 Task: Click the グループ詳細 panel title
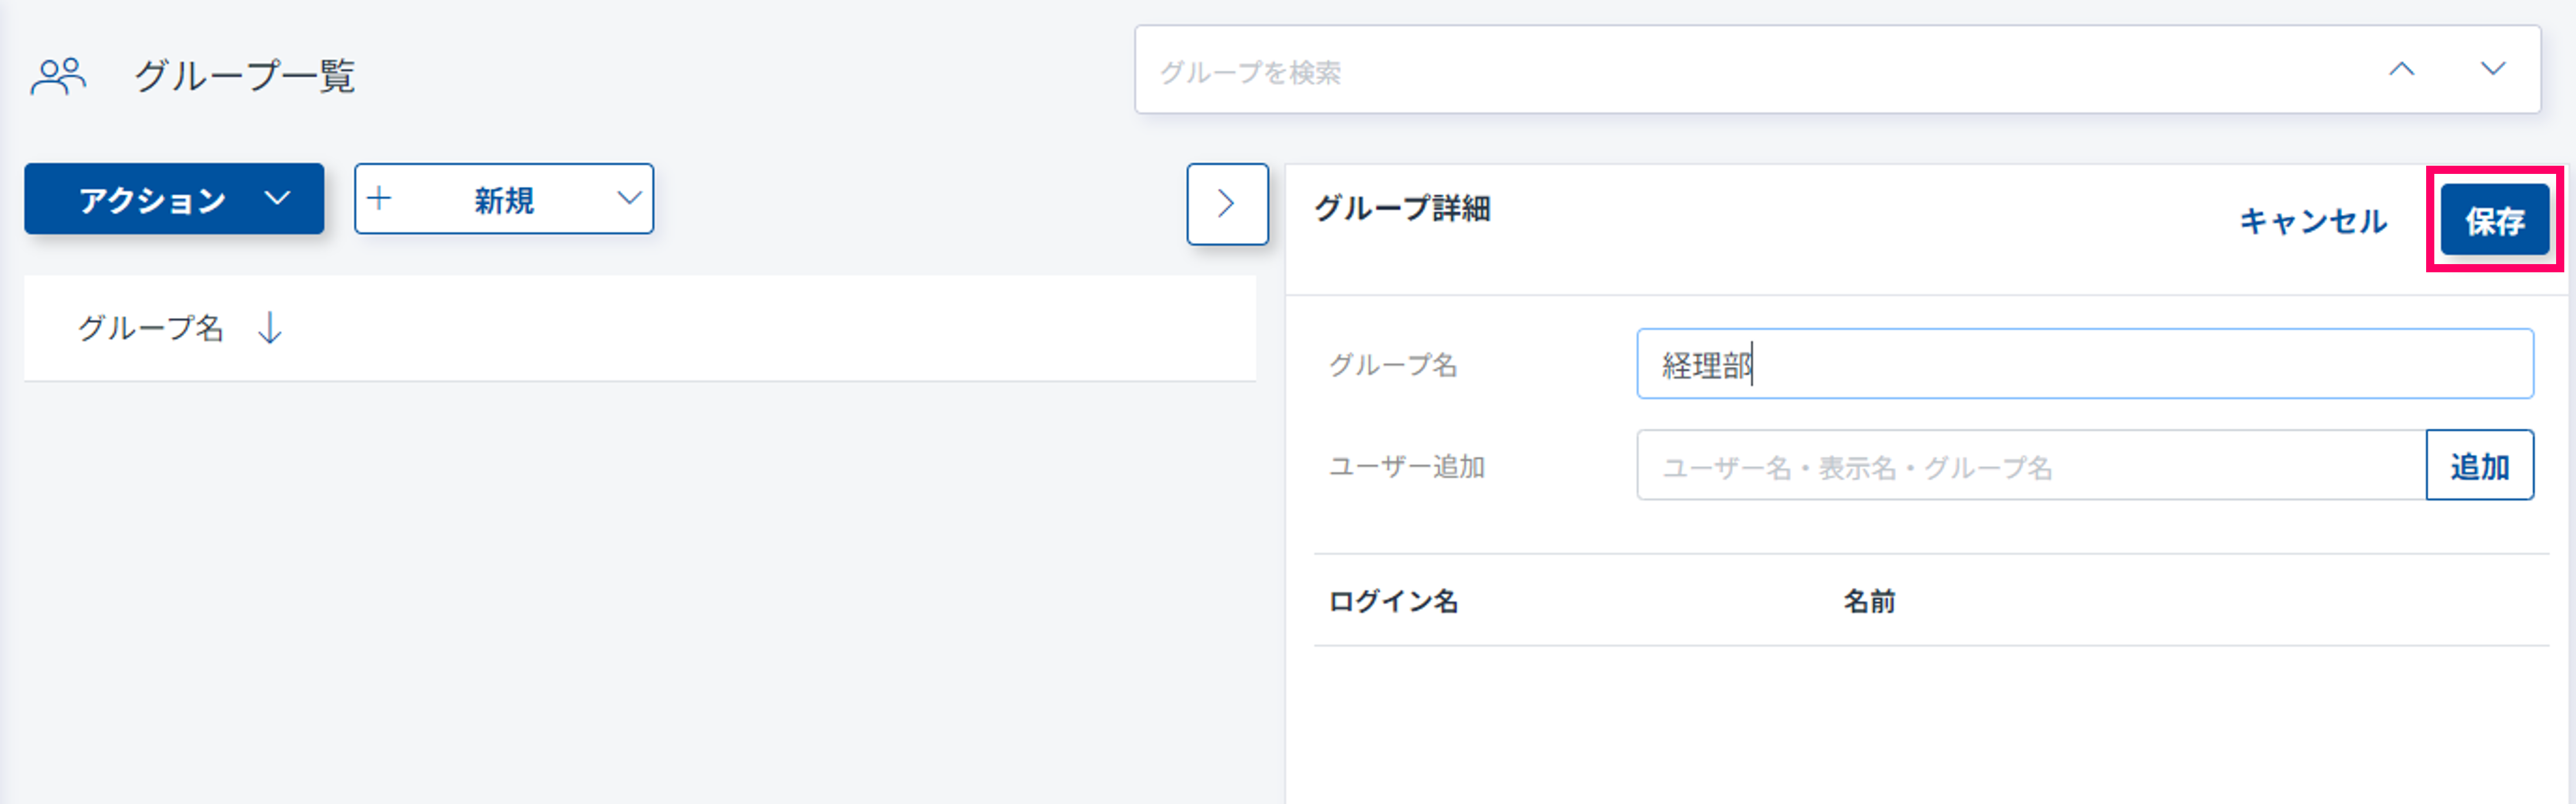coord(1401,208)
